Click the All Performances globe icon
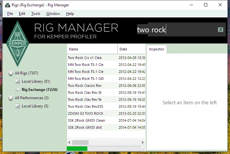The height and width of the screenshot is (154, 230). (x=11, y=98)
